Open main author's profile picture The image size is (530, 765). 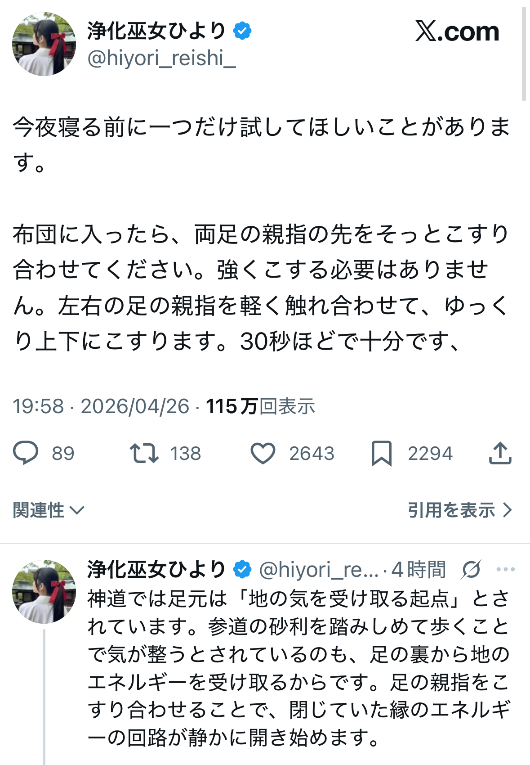[44, 44]
